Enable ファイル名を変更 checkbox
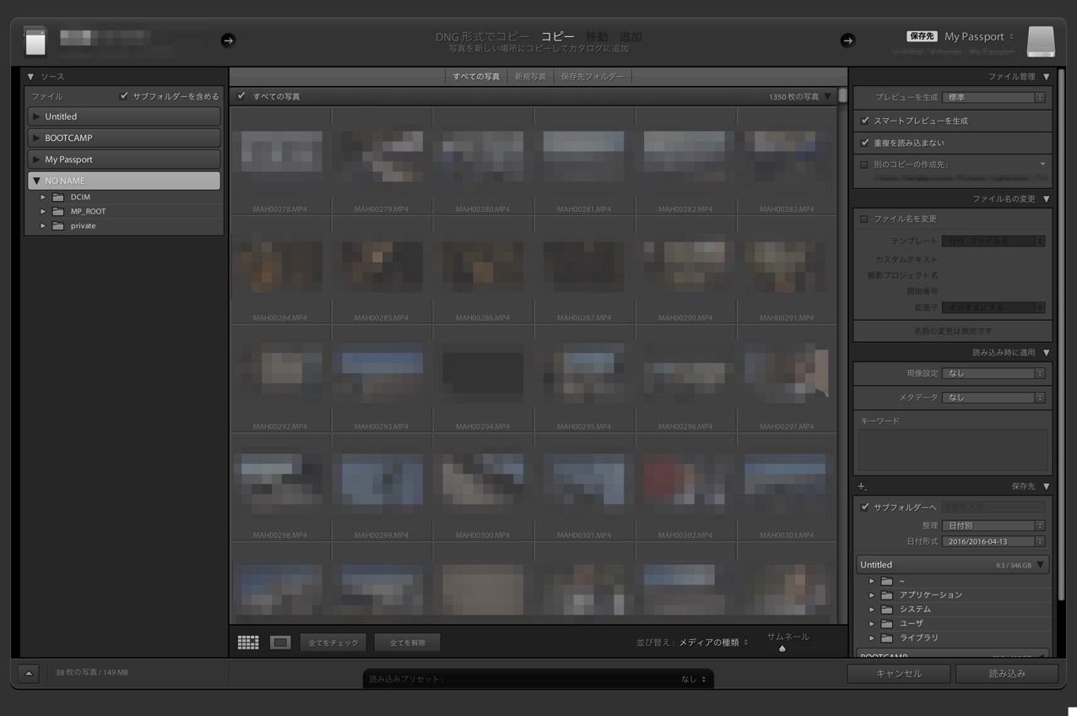The width and height of the screenshot is (1077, 716). (863, 219)
